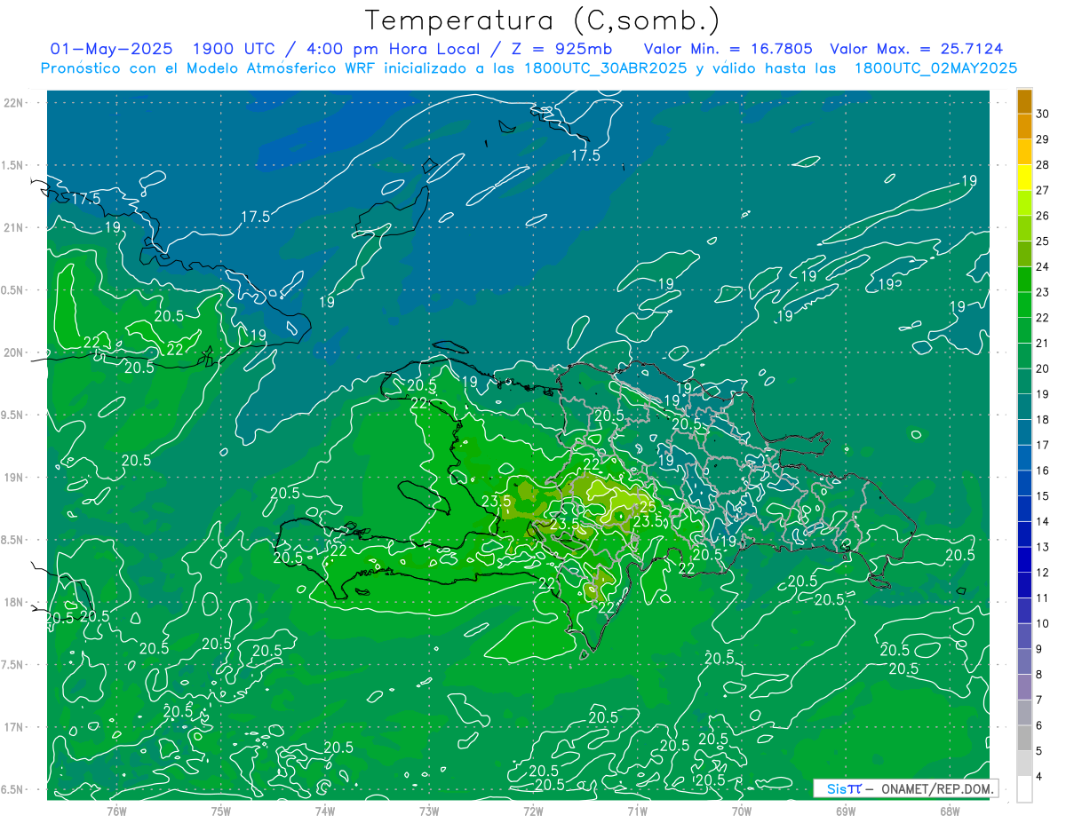This screenshot has width=1066, height=823.
Task: Click the yellow swatch between 27 and 28
Action: 1024,178
